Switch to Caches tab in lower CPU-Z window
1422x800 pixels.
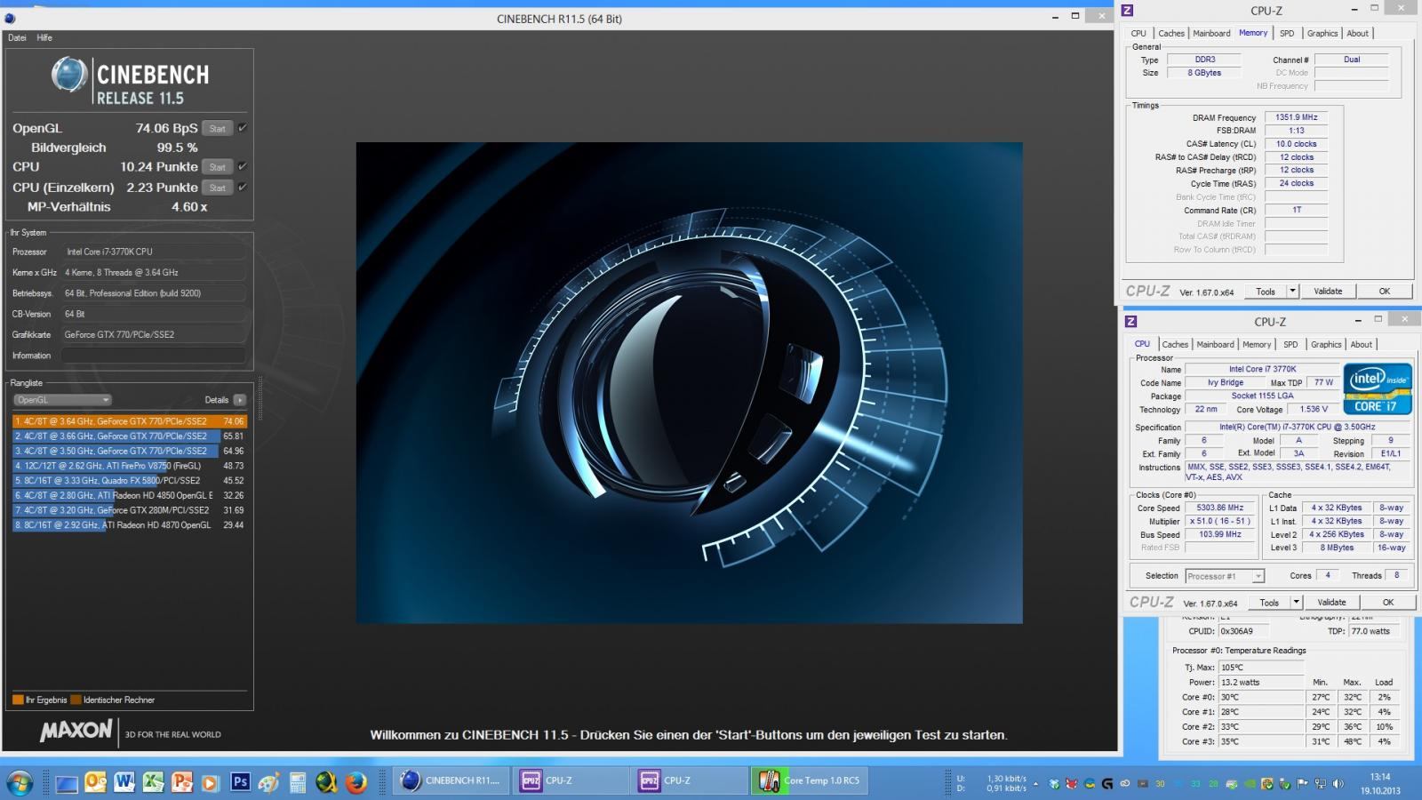(1175, 345)
